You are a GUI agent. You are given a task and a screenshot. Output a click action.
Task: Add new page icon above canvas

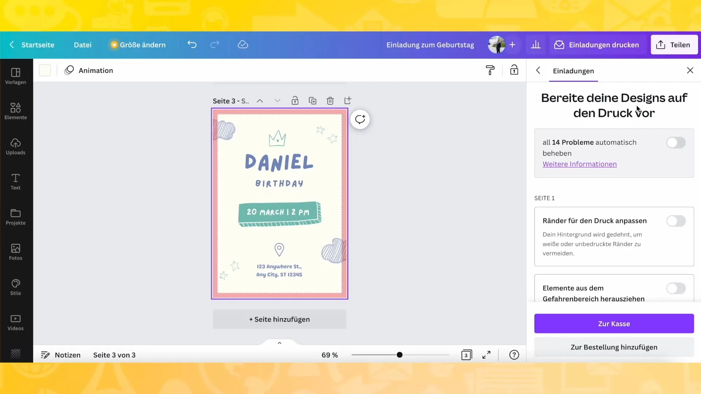pos(348,100)
